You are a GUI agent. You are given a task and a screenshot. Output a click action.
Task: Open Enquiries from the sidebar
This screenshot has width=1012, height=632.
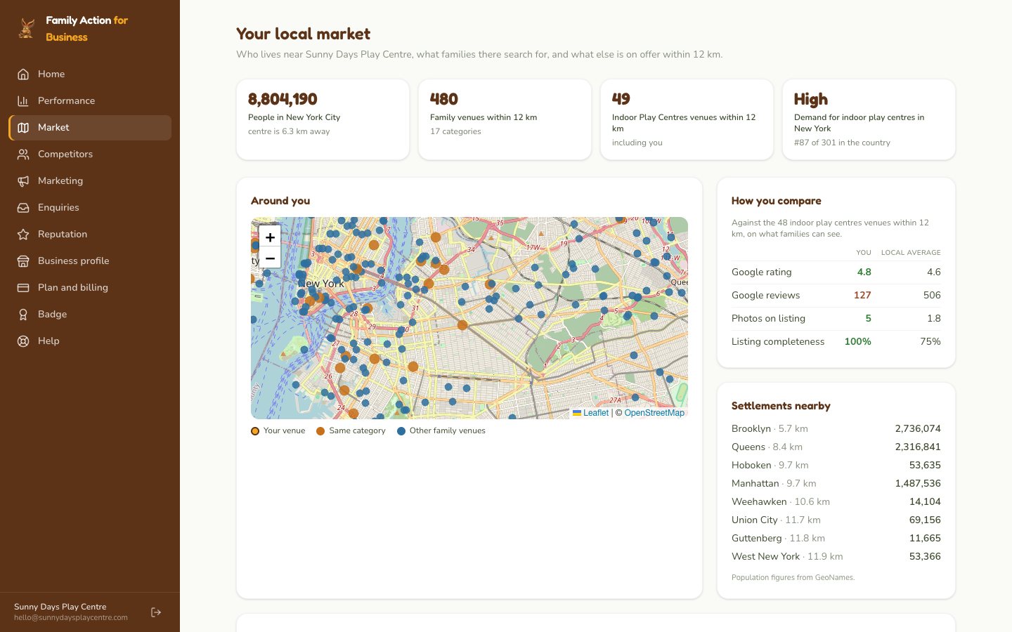(90, 207)
